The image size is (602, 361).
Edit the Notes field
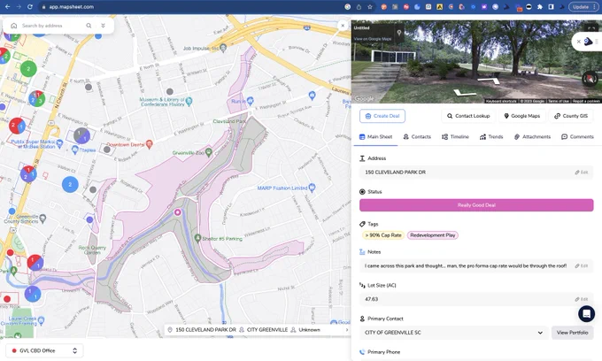point(582,265)
